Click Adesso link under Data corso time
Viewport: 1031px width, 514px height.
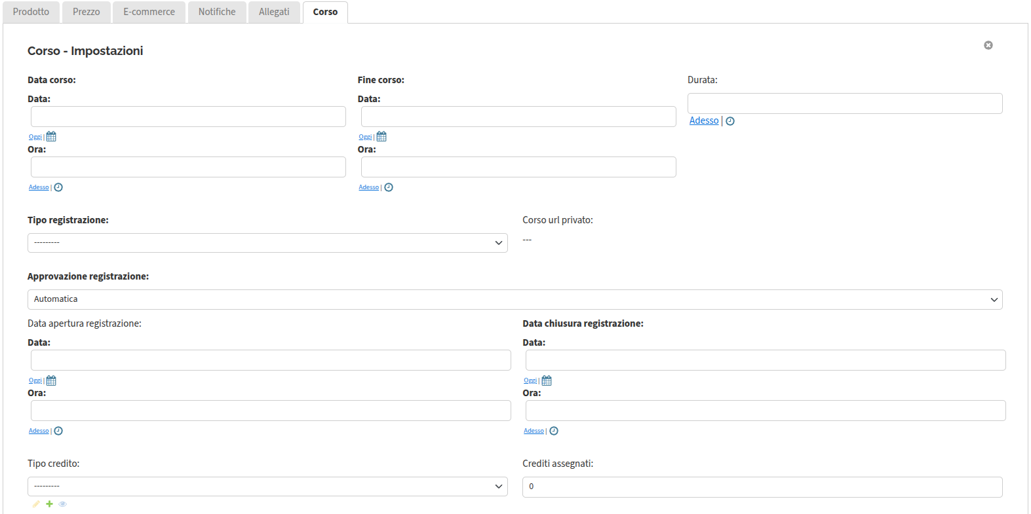pyautogui.click(x=39, y=187)
